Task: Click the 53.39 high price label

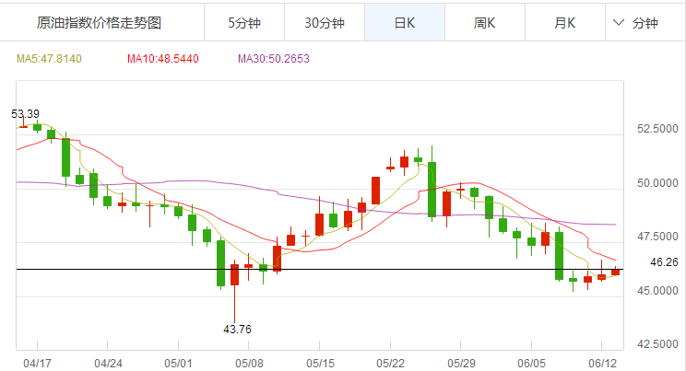Action: tap(25, 113)
